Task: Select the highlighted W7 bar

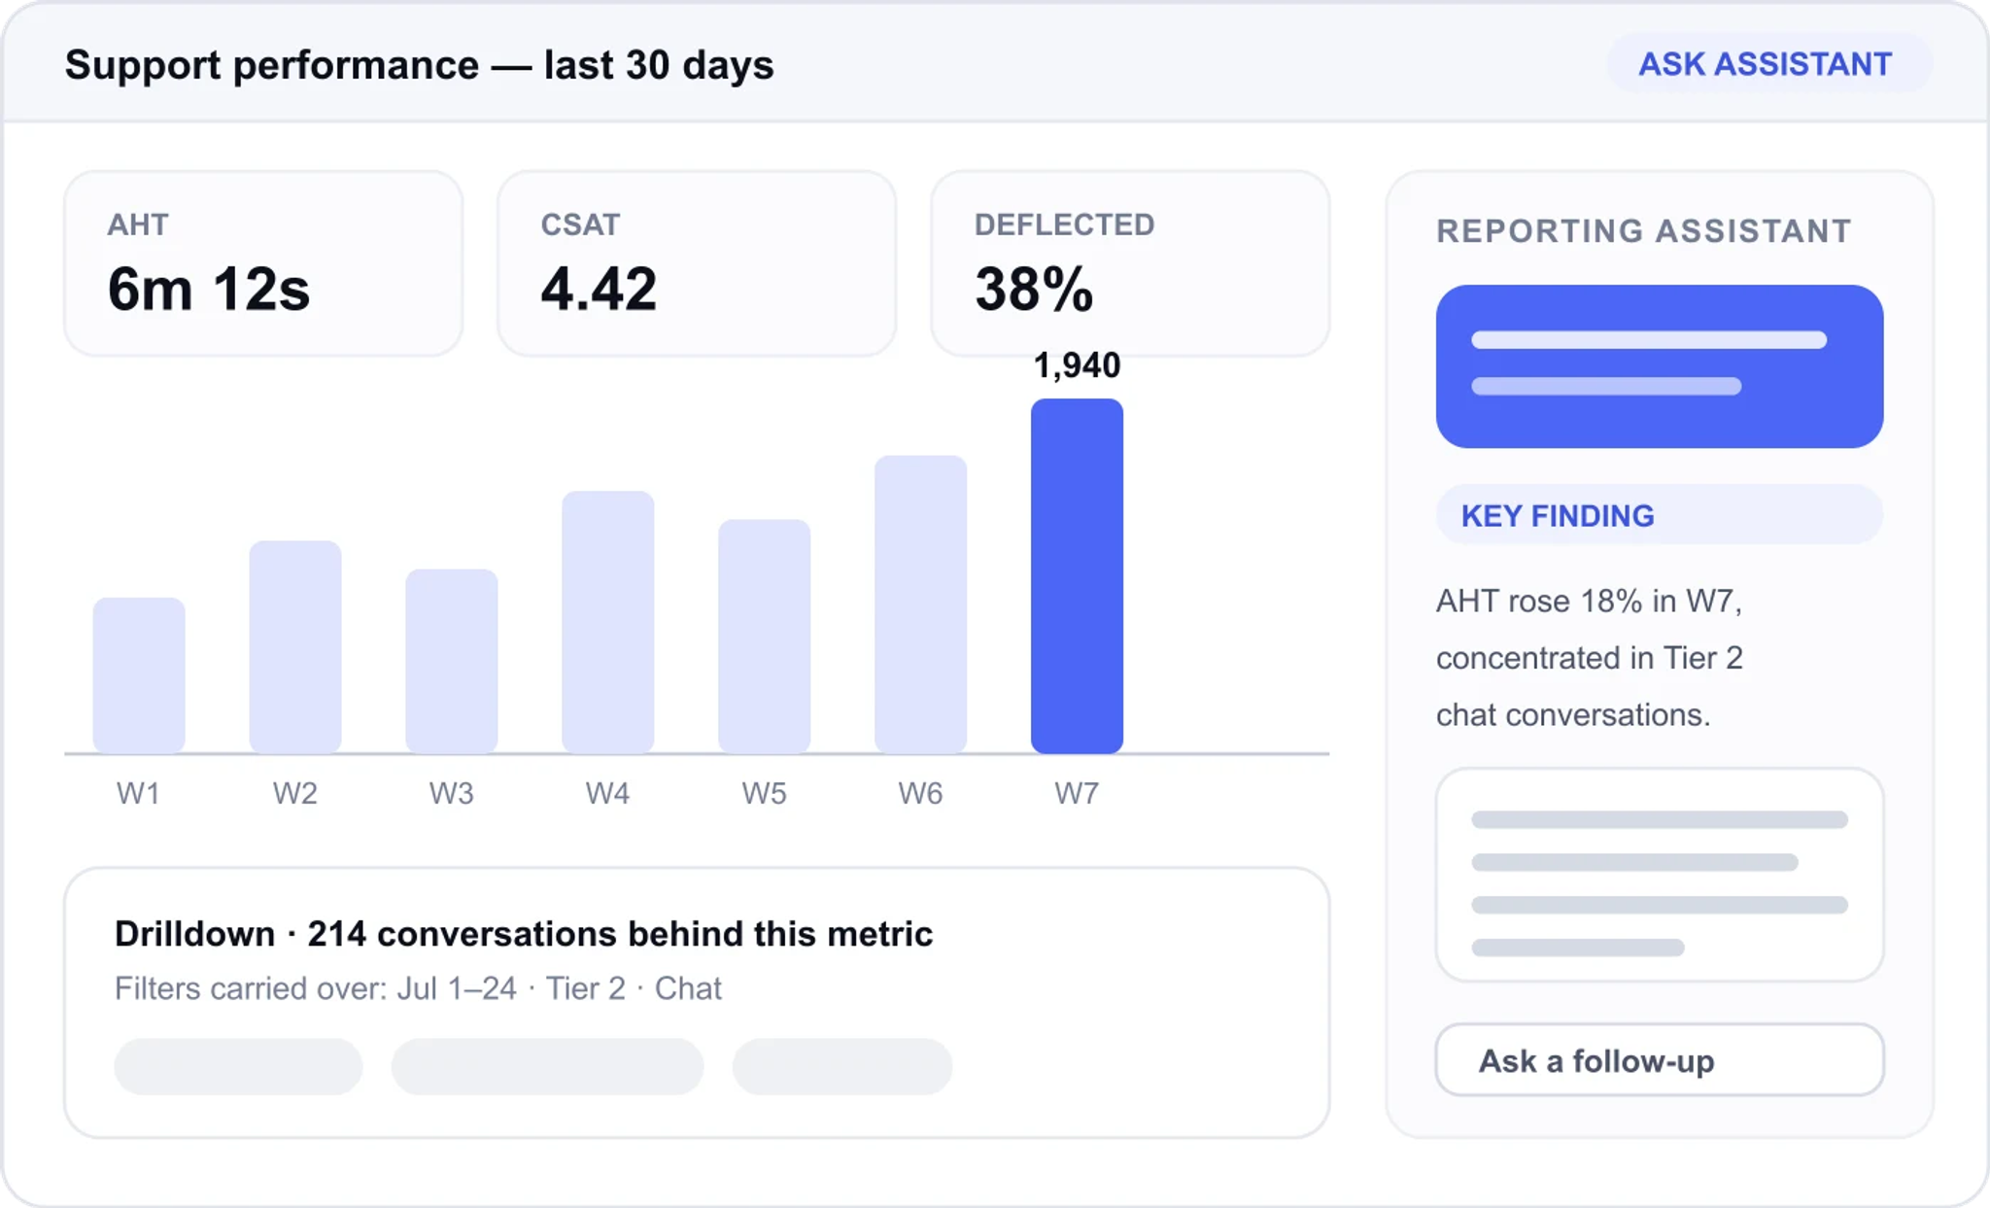Action: 1078,576
